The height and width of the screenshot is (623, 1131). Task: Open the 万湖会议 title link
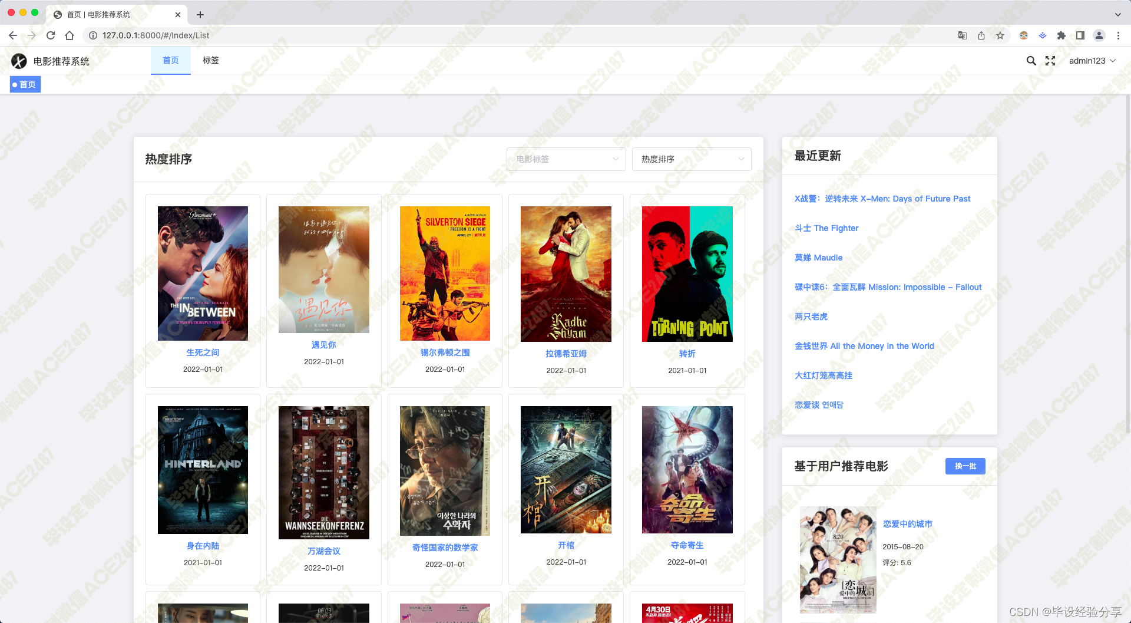point(324,551)
